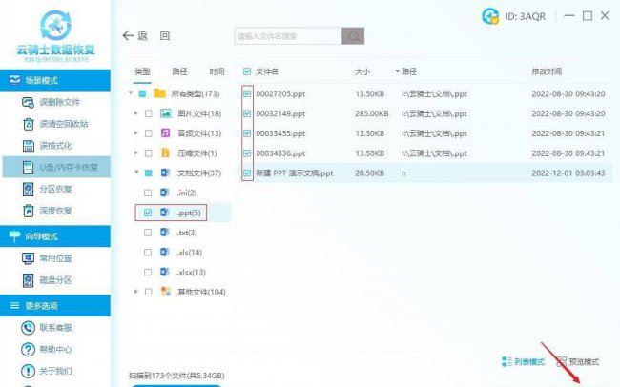The width and height of the screenshot is (620, 387).
Task: Choose the U盘/内存卡恢复 card icon
Action: click(28, 167)
